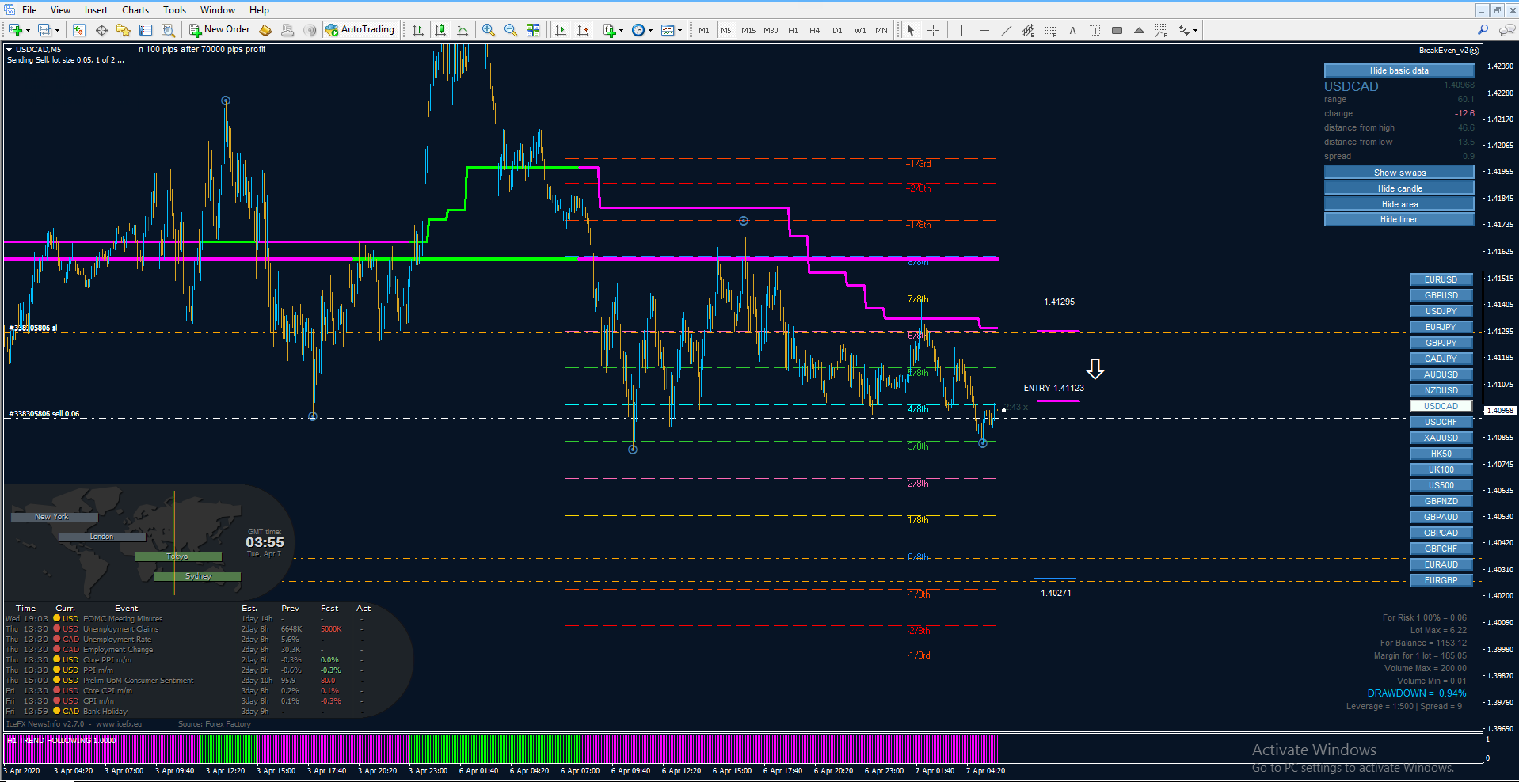The height and width of the screenshot is (782, 1519).
Task: Click the sell 0.06 order line label
Action: [x=44, y=414]
